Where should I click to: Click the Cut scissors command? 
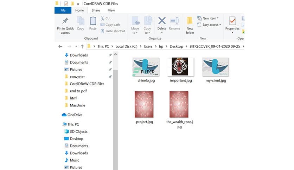[x=106, y=18]
